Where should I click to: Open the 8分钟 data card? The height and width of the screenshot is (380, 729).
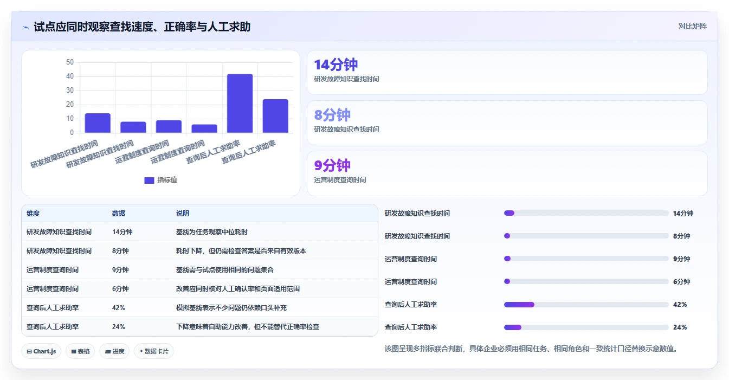[x=507, y=123]
